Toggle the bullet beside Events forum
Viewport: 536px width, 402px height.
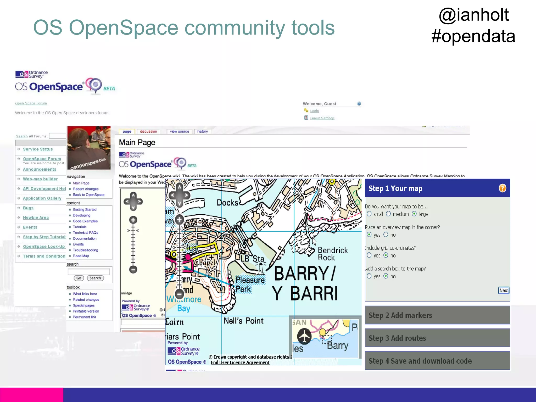[19, 227]
